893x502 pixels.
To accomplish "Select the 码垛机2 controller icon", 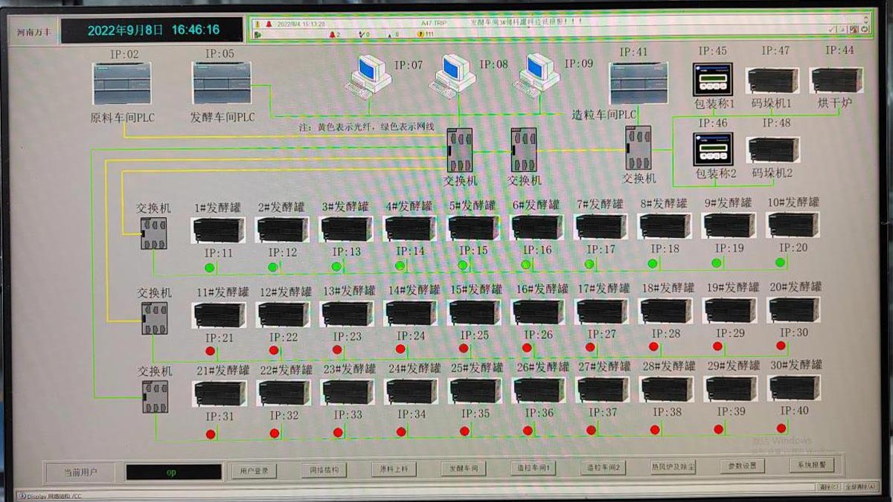I will 773,149.
